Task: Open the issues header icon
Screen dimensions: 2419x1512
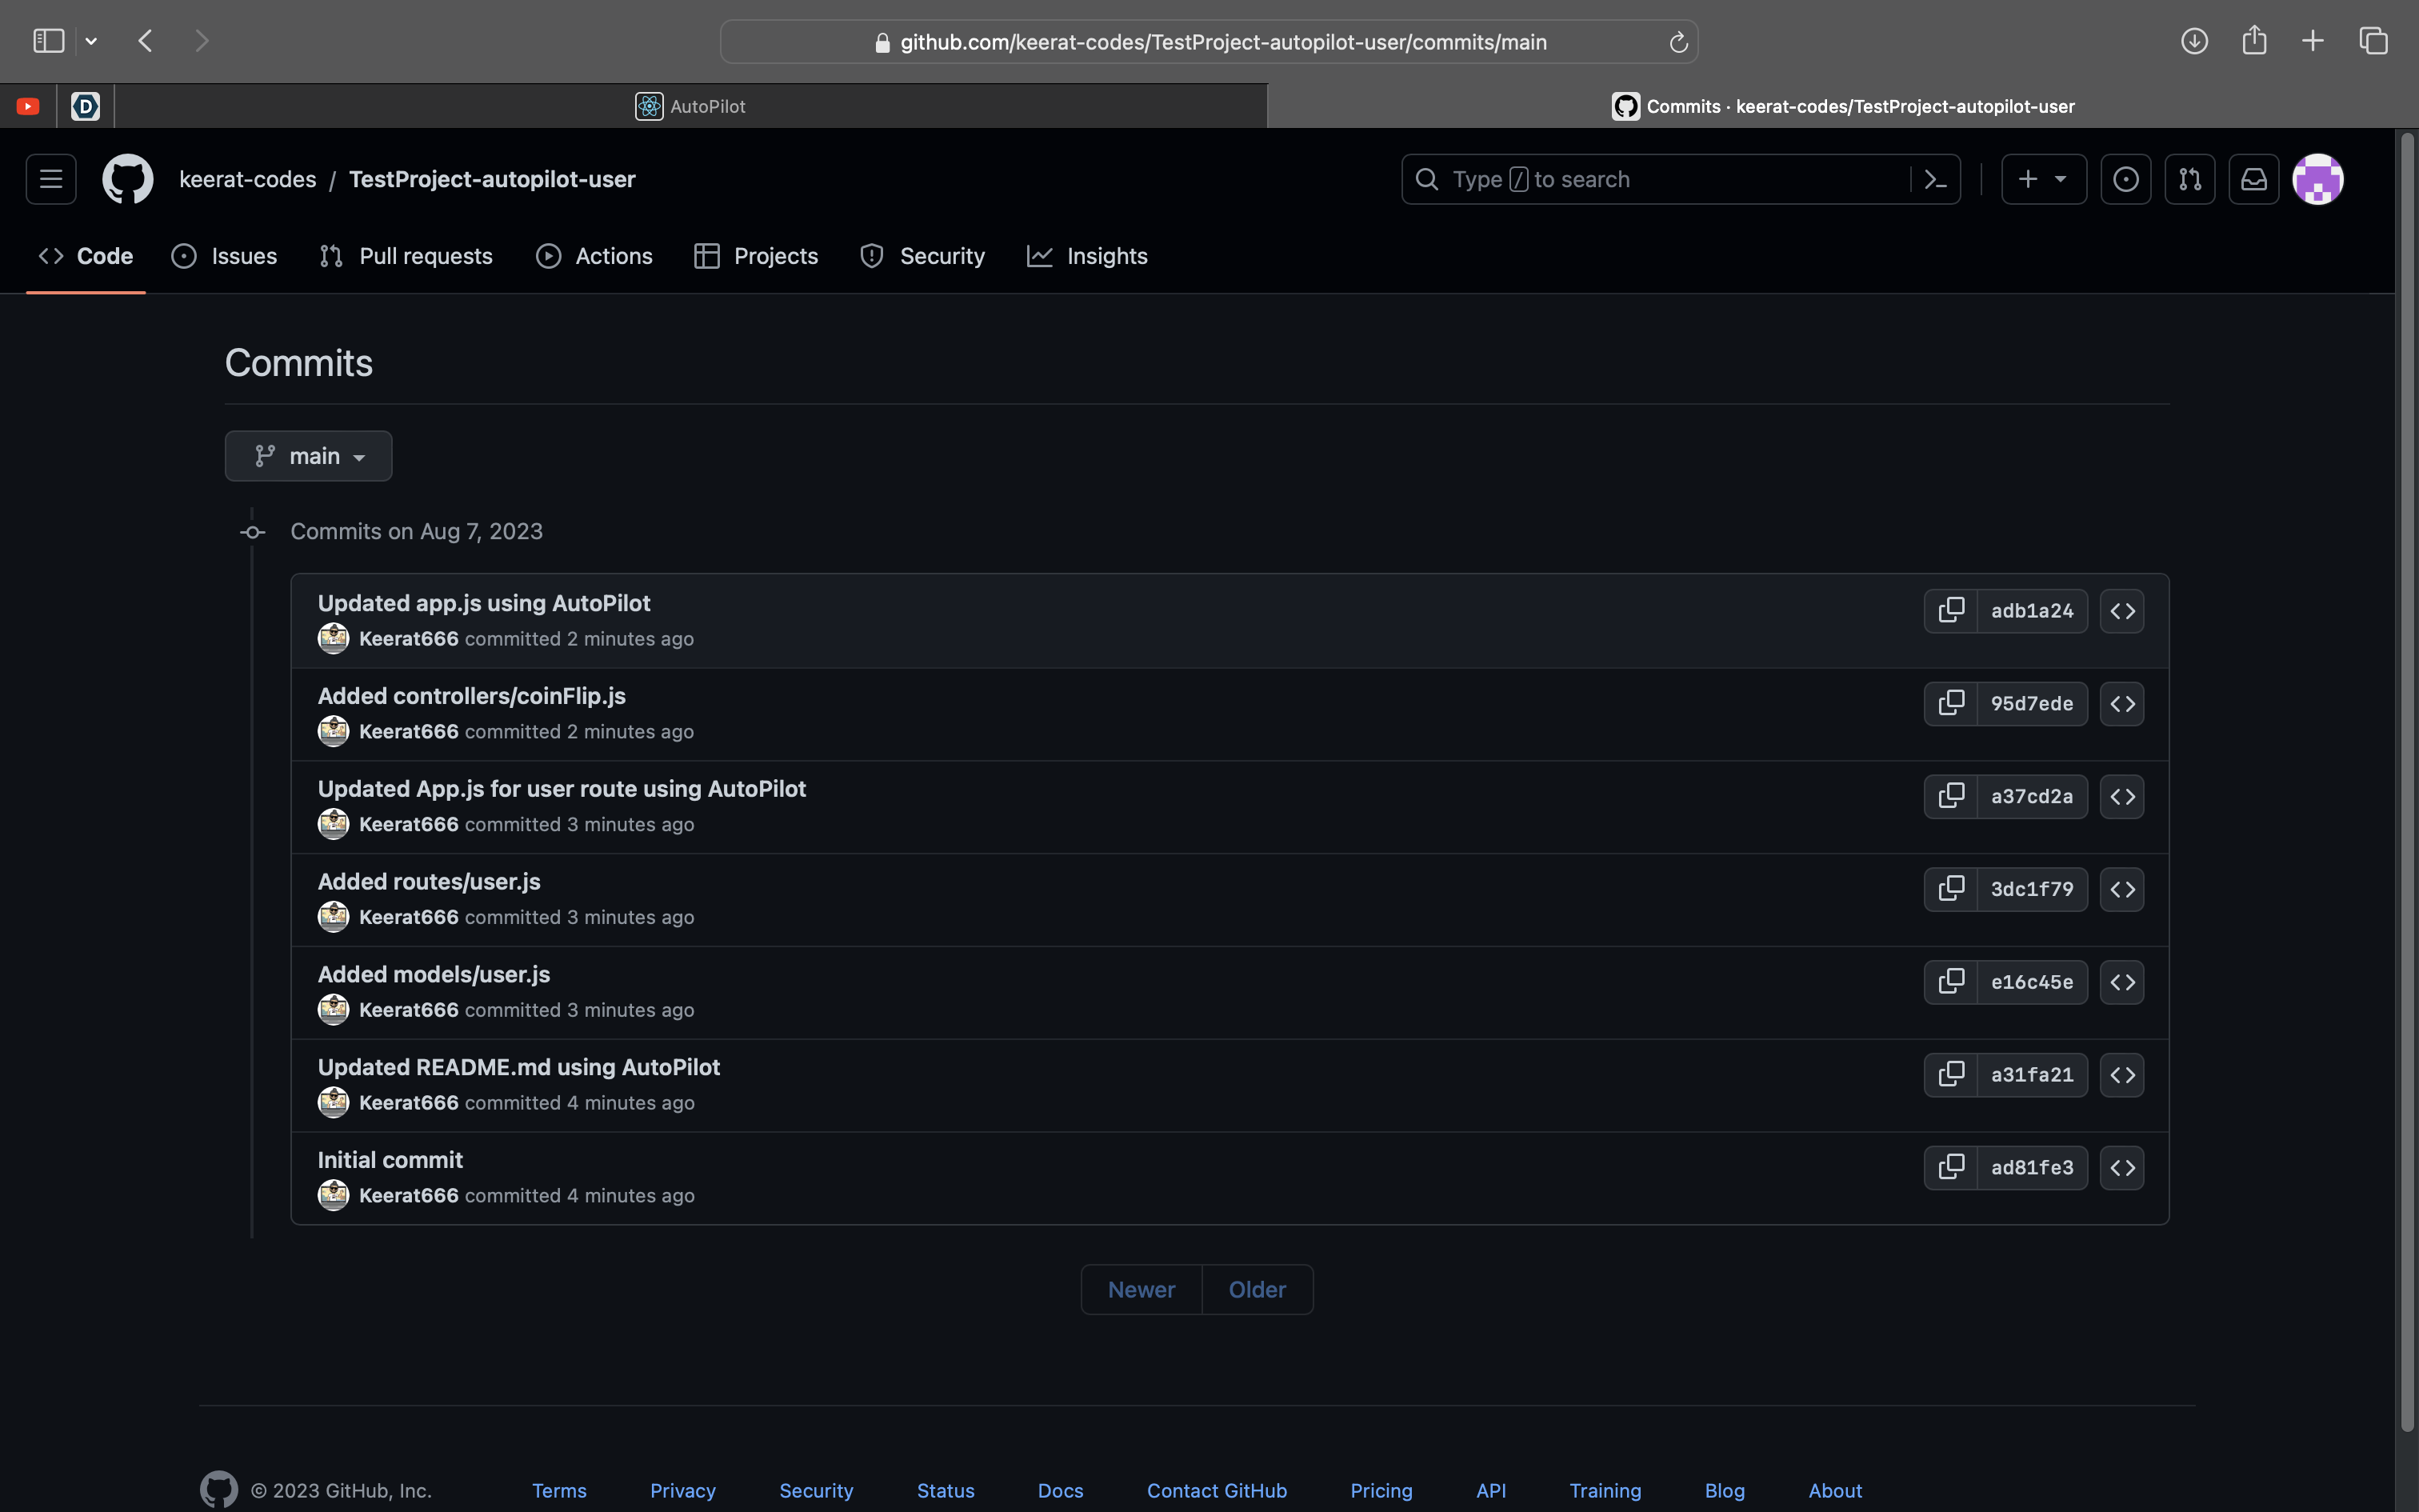Action: coord(2125,179)
